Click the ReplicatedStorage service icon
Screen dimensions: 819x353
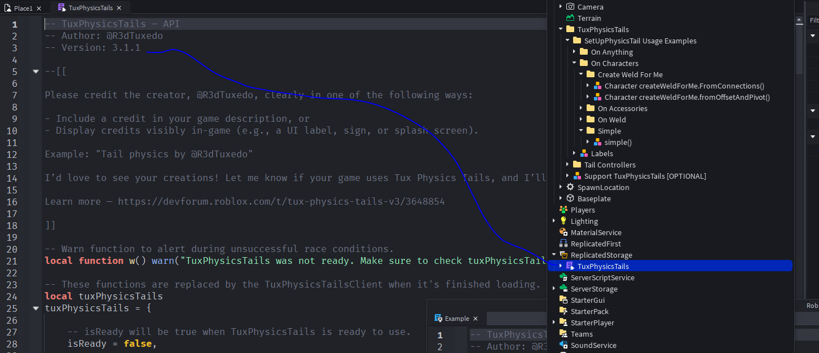pyautogui.click(x=563, y=255)
